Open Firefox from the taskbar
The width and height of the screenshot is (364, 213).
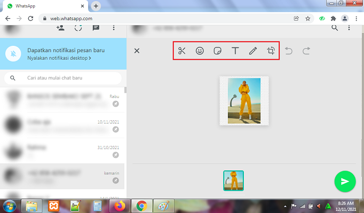click(x=120, y=206)
